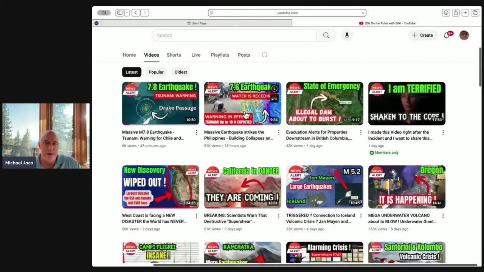The height and width of the screenshot is (272, 484).
Task: Open the notifications bell
Action: point(447,35)
